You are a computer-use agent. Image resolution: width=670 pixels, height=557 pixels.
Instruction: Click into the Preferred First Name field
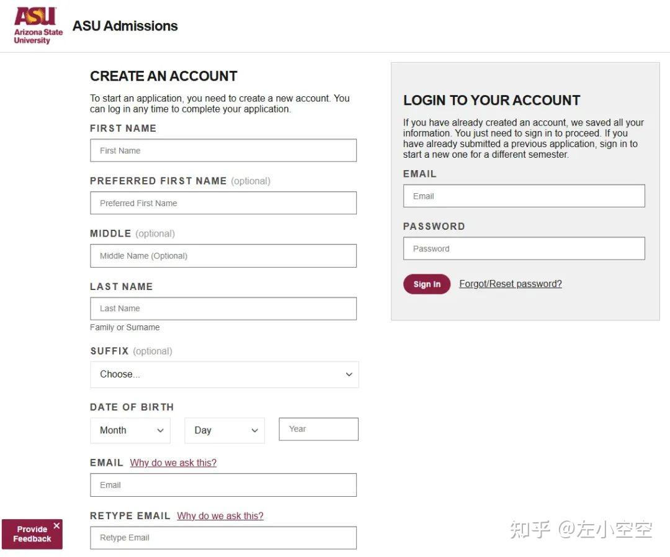(223, 203)
